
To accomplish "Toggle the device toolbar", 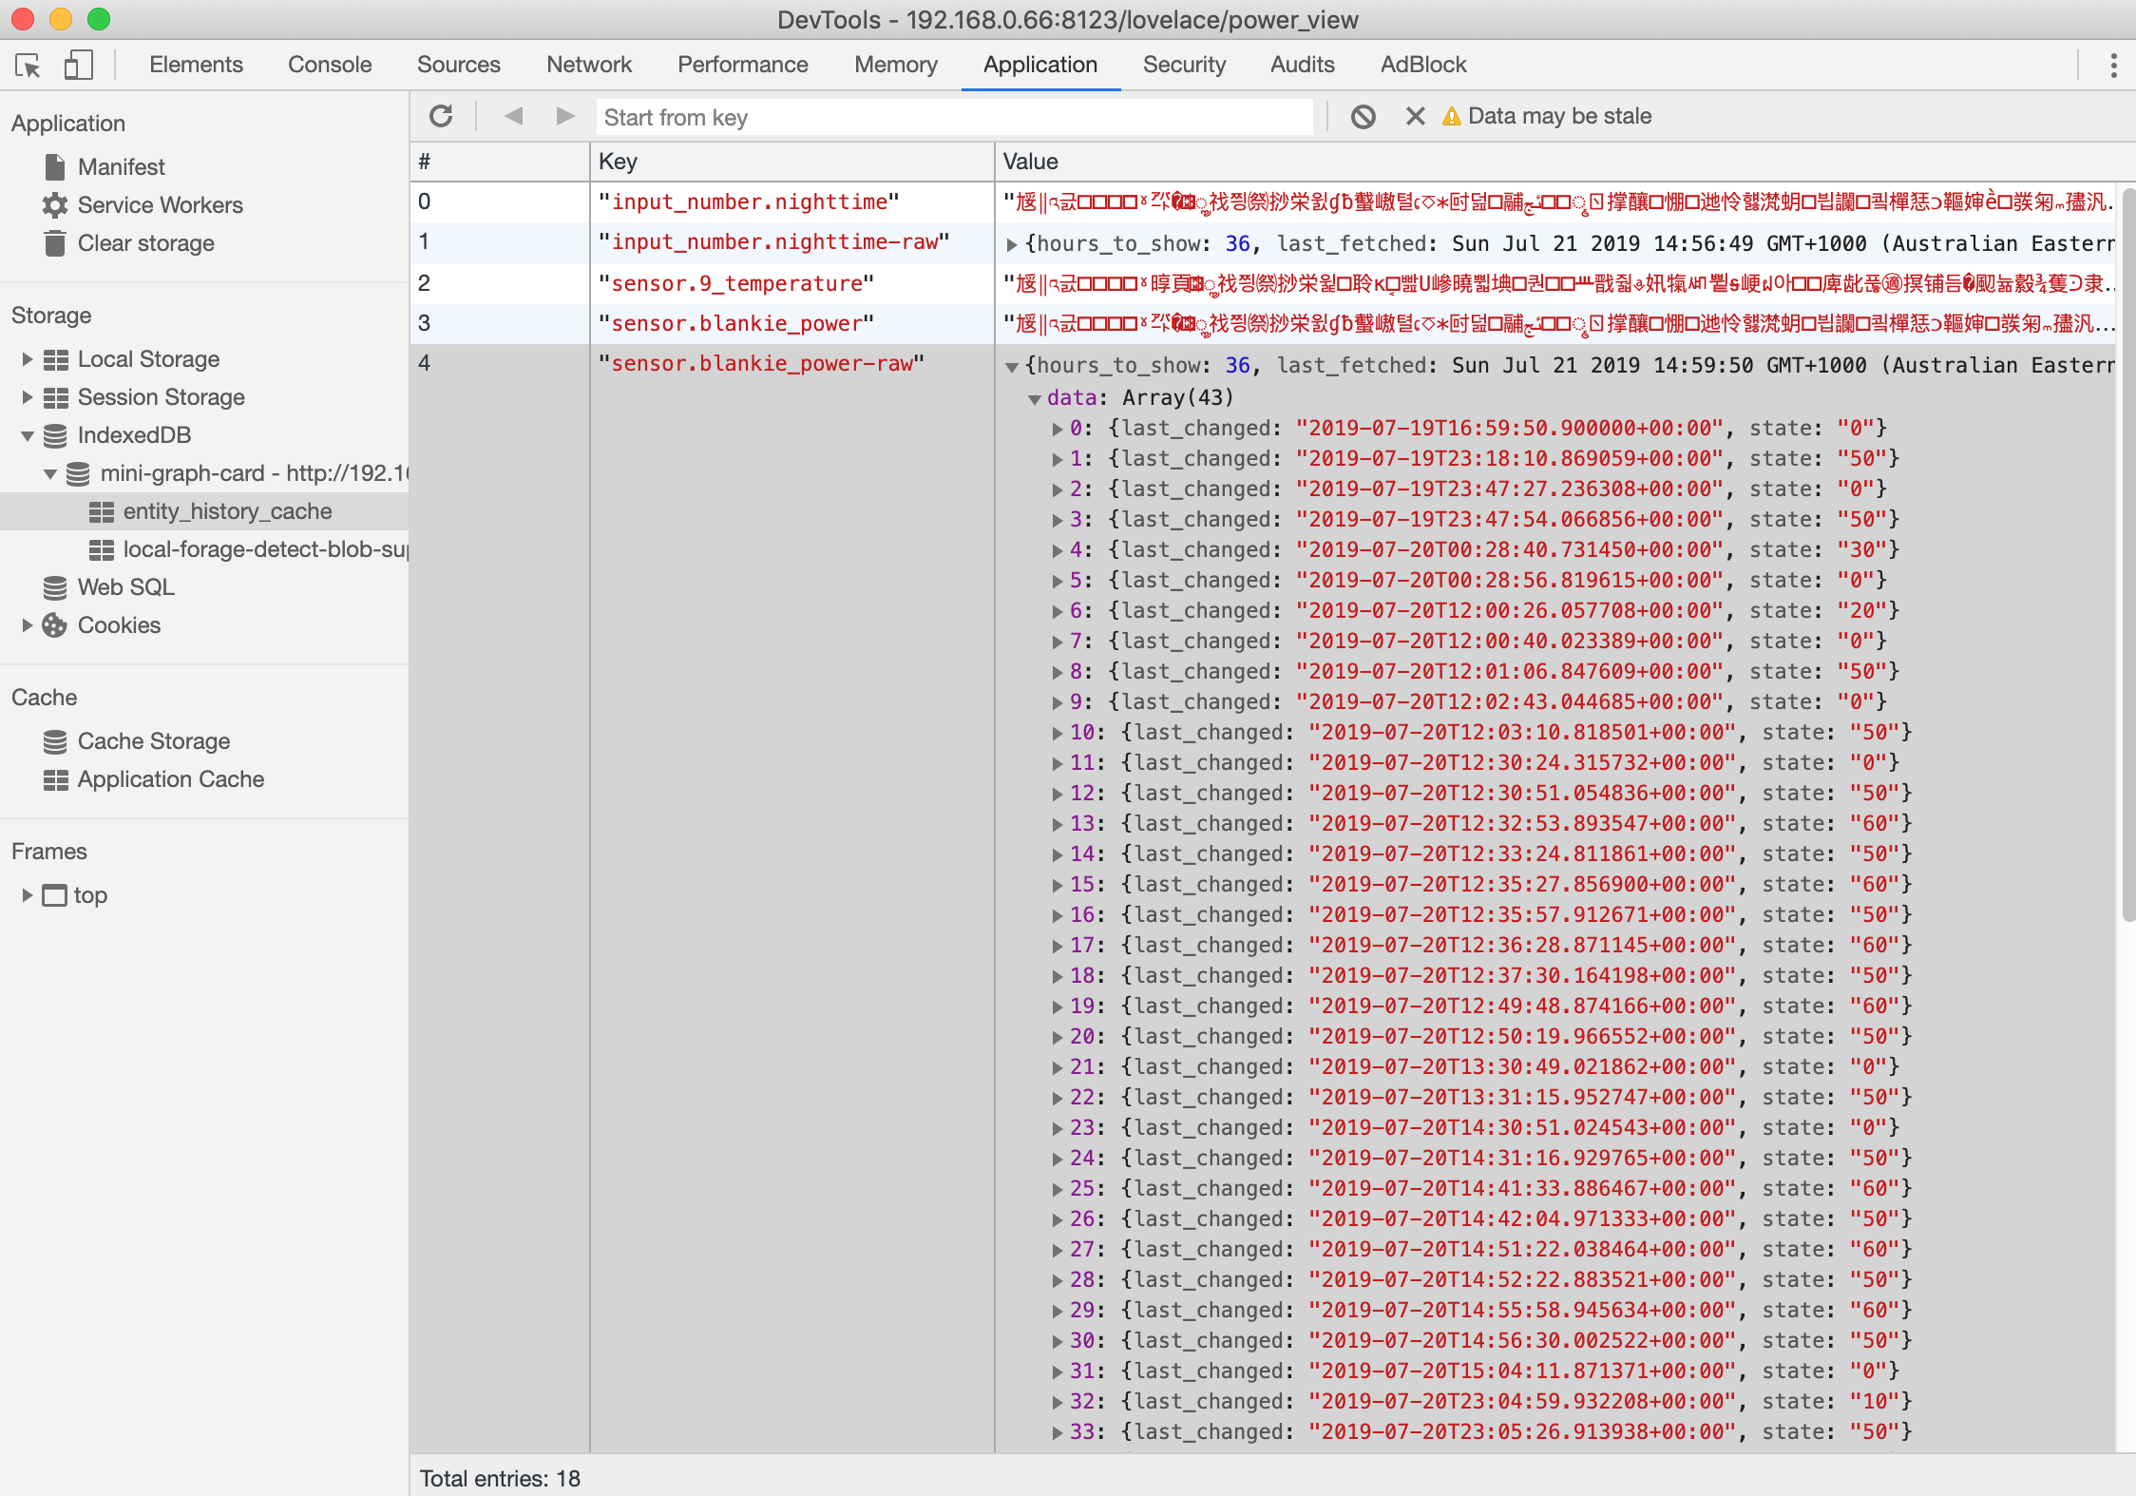I will click(x=79, y=65).
